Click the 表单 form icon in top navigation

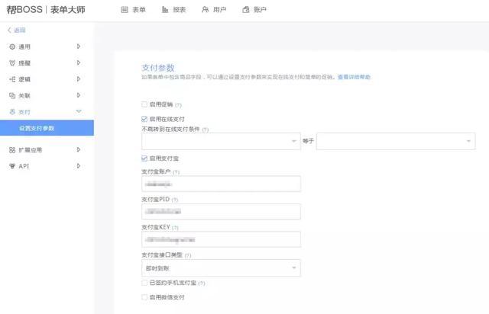[125, 10]
